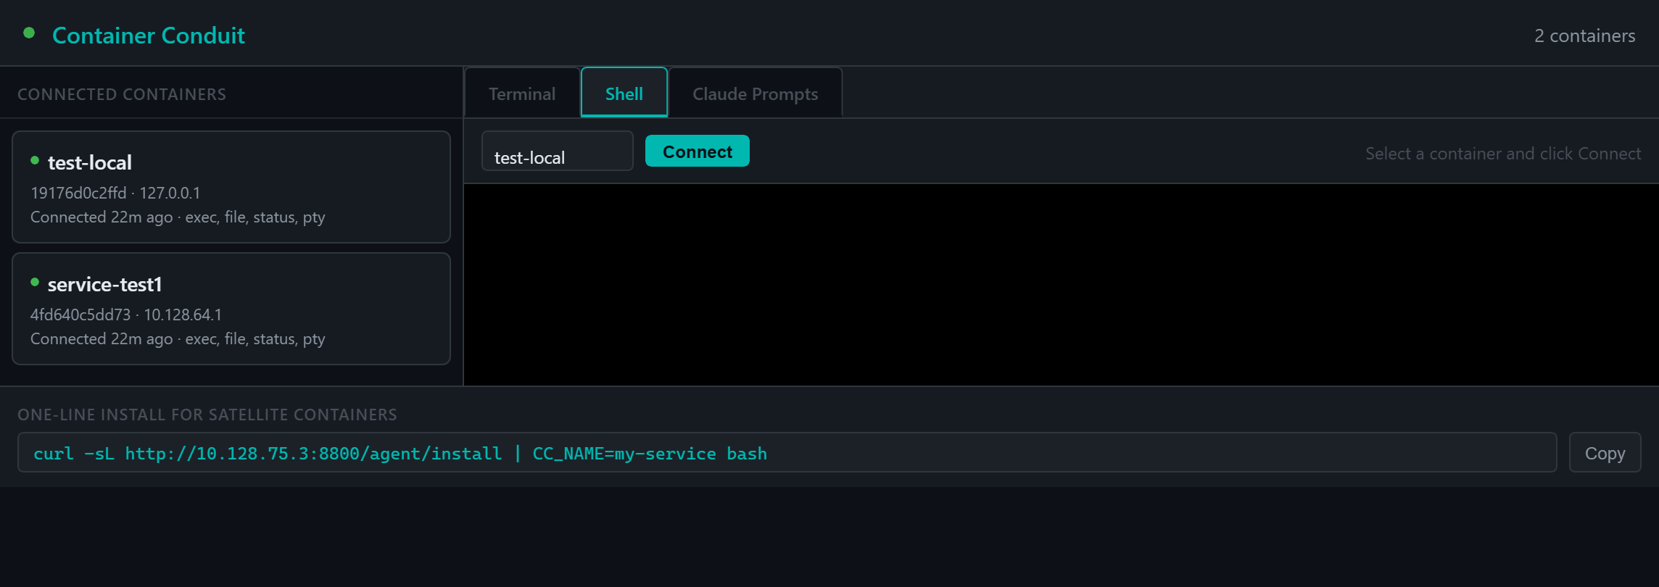Click '19176d0c2ffd · 127.0.0.1' text
Image resolution: width=1659 pixels, height=587 pixels.
tap(115, 193)
